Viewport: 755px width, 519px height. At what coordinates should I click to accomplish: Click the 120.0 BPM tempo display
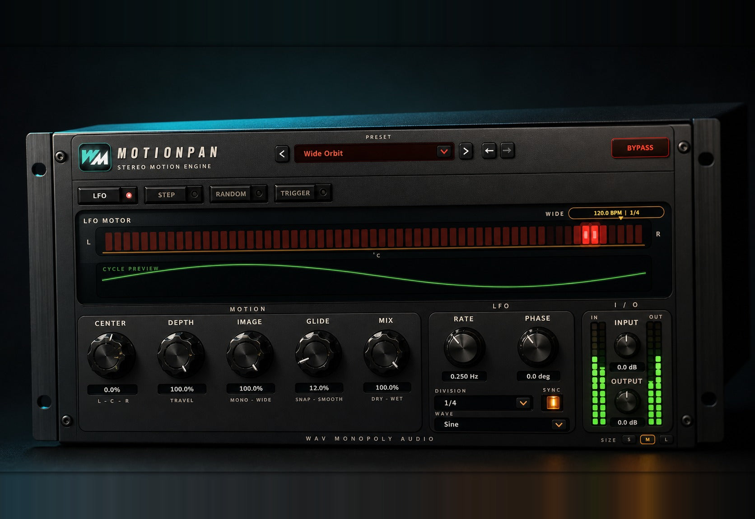[616, 213]
